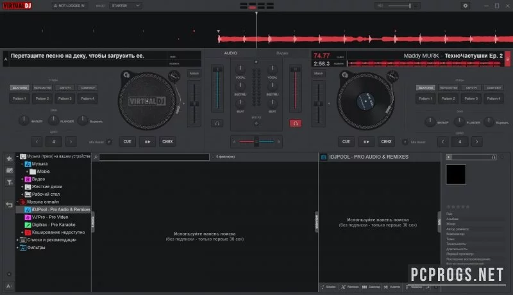The image size is (513, 295).
Task: Select first pad mode tab on right deck
Action: pyautogui.click(x=425, y=88)
